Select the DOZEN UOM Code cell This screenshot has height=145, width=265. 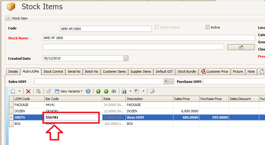click(29, 111)
